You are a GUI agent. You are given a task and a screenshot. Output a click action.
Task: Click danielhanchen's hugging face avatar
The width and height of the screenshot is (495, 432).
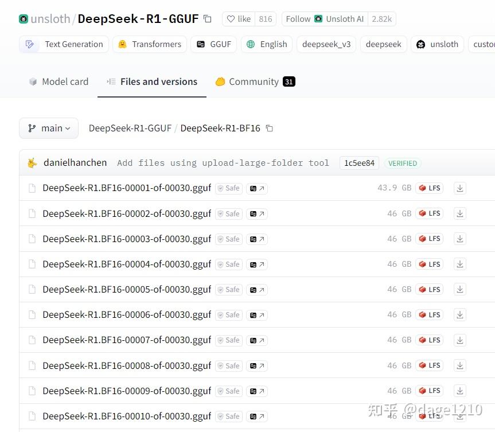33,162
